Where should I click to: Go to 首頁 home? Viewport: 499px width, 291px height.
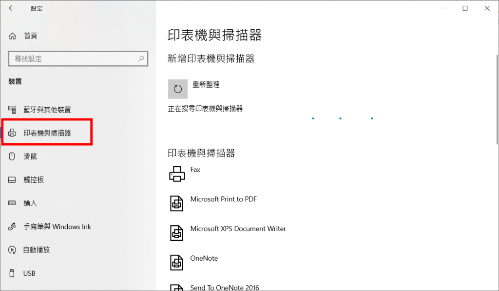click(x=31, y=36)
